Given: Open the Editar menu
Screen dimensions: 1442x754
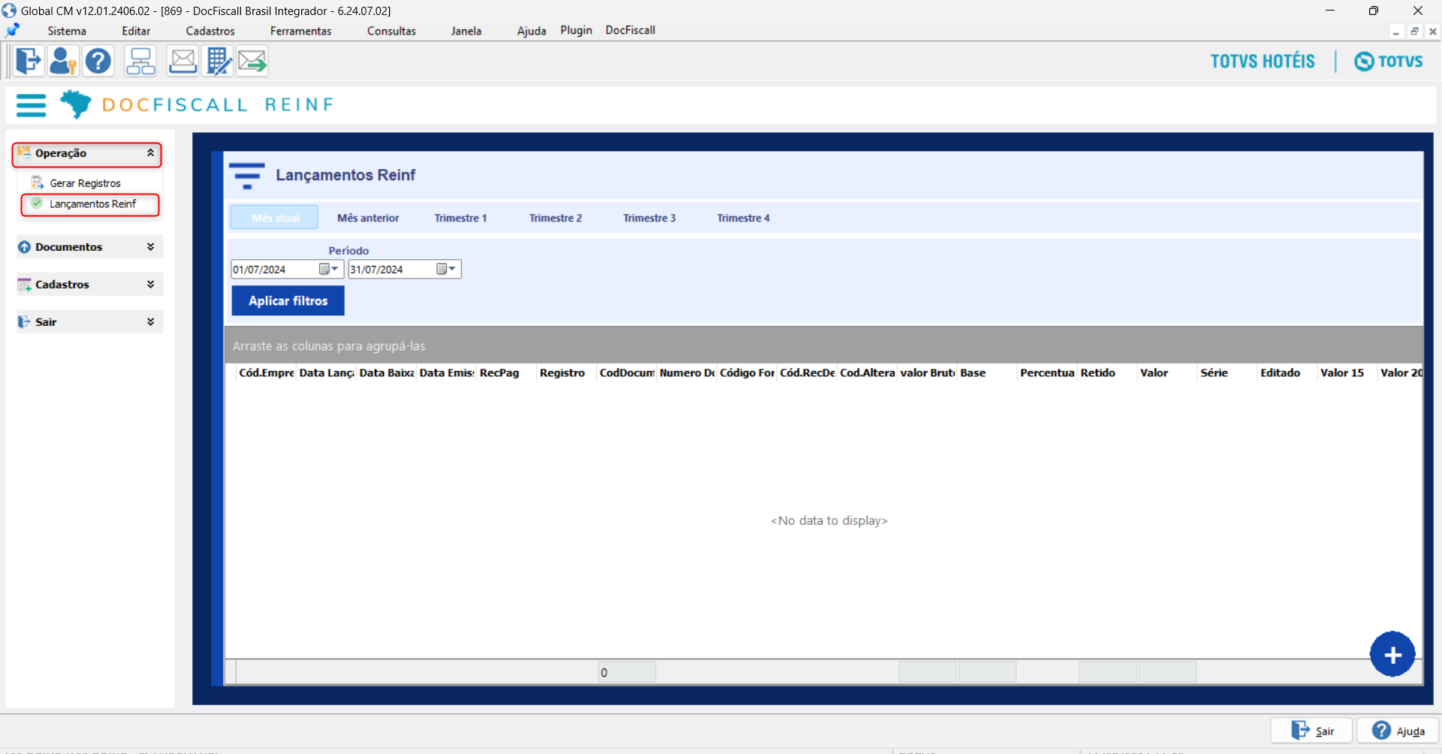Looking at the screenshot, I should point(136,31).
